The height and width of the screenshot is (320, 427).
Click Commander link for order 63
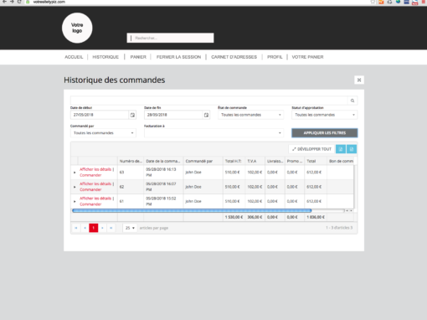click(x=90, y=175)
